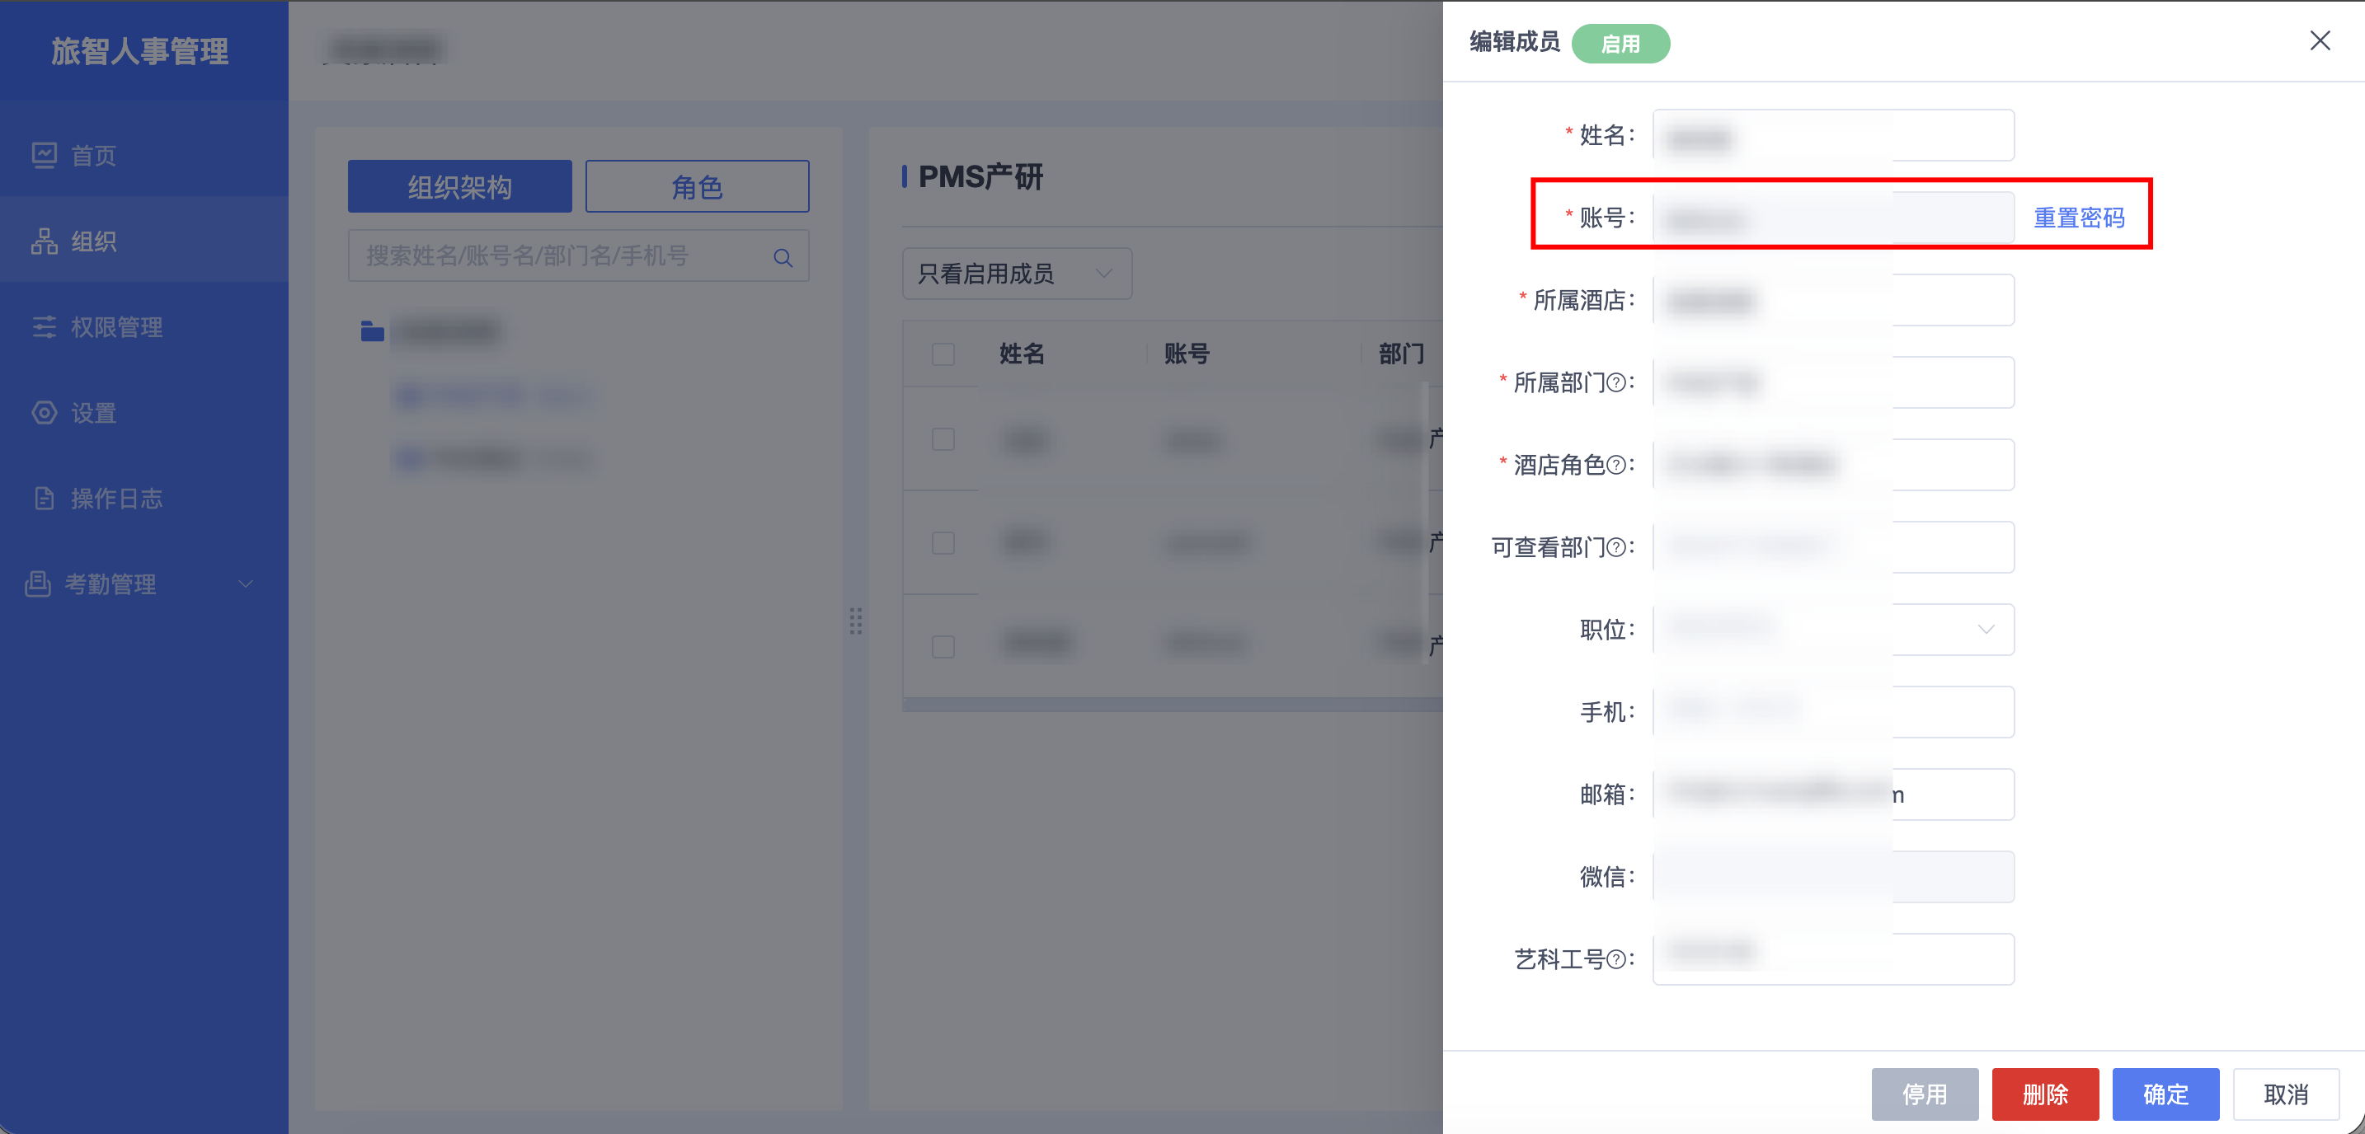Open the 所属酒店 selector field
The image size is (2365, 1134).
tap(1833, 300)
